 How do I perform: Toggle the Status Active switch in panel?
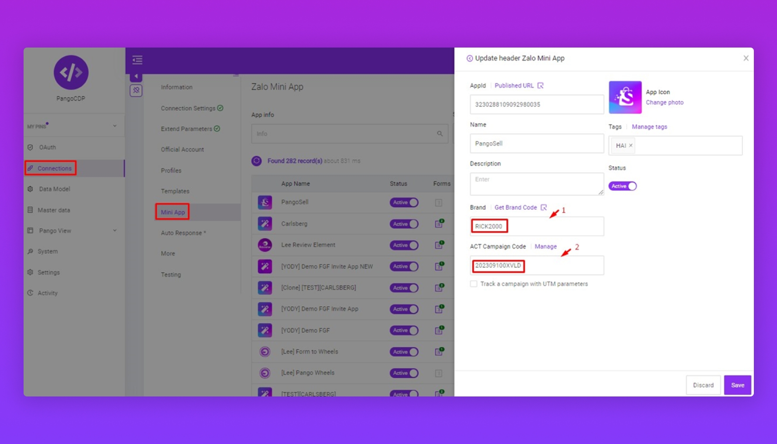pyautogui.click(x=622, y=186)
